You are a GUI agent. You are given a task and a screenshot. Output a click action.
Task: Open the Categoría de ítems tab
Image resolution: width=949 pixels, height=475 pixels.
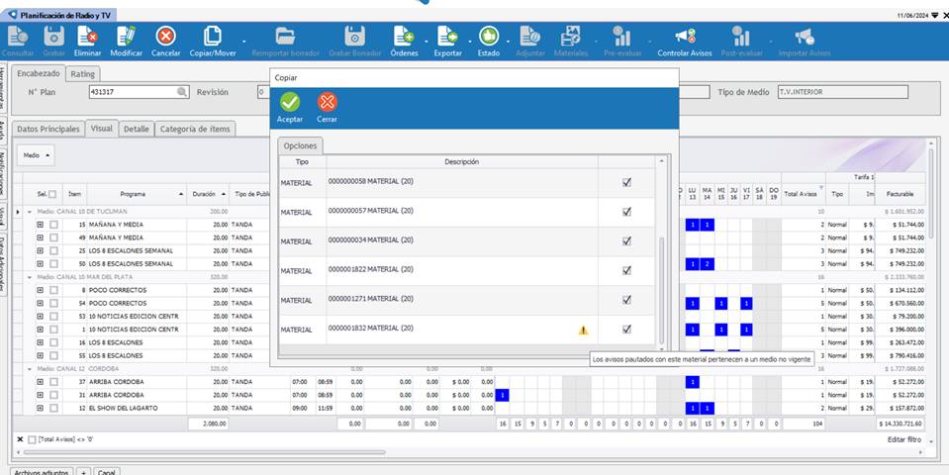tap(195, 129)
